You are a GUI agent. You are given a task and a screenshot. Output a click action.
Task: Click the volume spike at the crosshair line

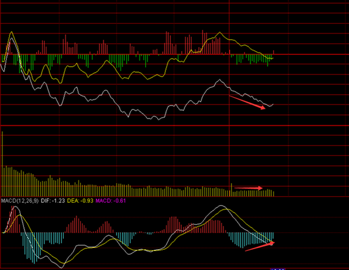pyautogui.click(x=231, y=189)
